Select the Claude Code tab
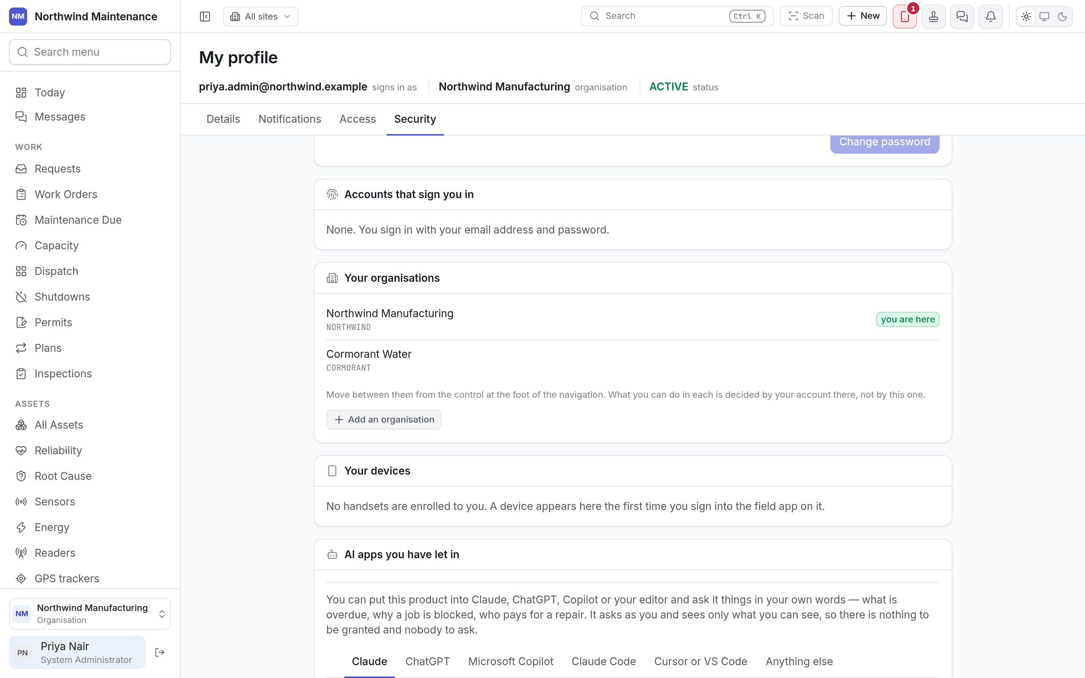This screenshot has width=1085, height=678. (x=604, y=661)
